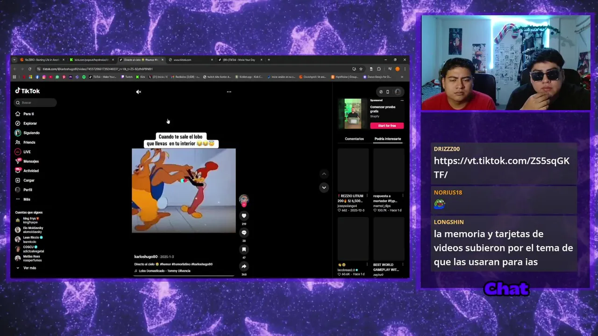Viewport: 598px width, 336px height.
Task: Click Lobo Domesticado music link
Action: coord(162,271)
